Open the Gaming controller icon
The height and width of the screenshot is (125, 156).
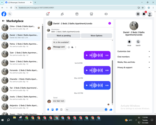click(106, 14)
